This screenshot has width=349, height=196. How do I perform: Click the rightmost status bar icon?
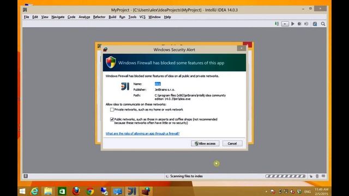(323, 176)
